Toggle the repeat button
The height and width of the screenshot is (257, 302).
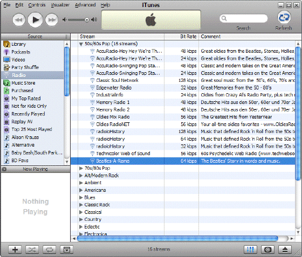(49, 249)
